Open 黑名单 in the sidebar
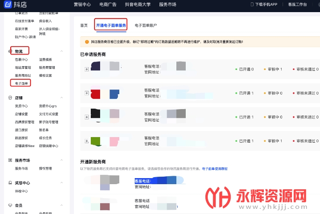Screen dimensions: 320x214 [x=44, y=130]
